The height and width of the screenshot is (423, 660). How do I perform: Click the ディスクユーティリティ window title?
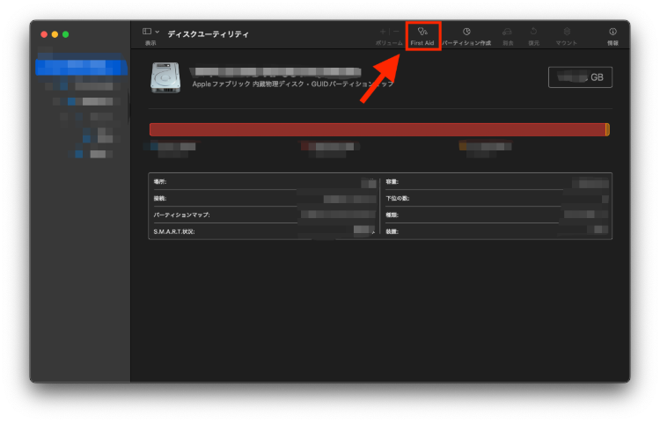coord(208,34)
